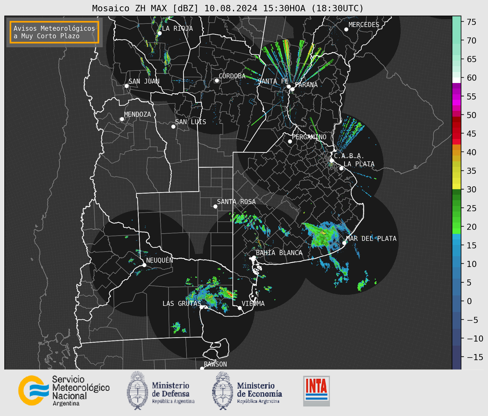This screenshot has width=488, height=416.
Task: Click the INTA logo
Action: (316, 391)
